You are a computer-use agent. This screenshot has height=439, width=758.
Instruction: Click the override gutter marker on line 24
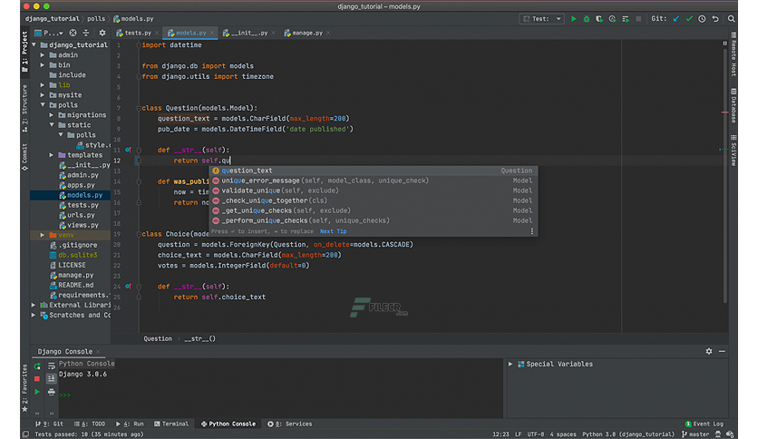coord(128,287)
